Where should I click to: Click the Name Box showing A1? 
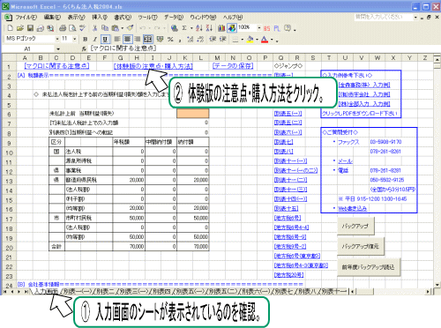click(x=28, y=48)
